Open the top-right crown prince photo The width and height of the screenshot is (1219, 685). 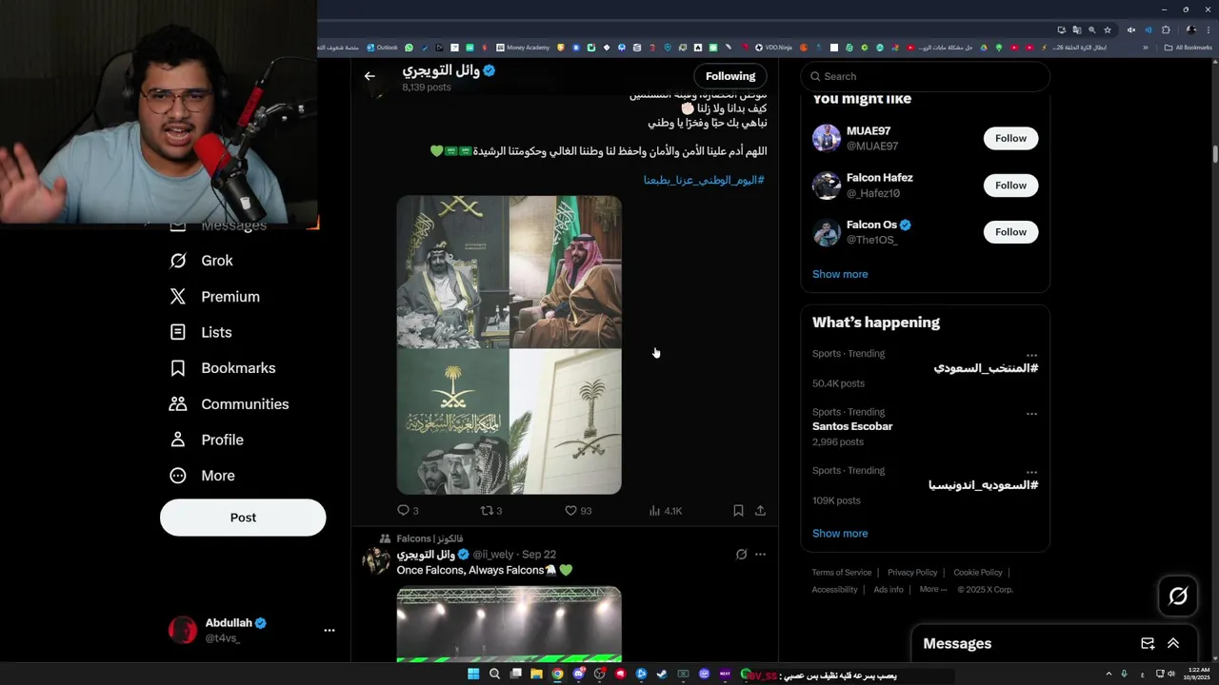pyautogui.click(x=566, y=272)
